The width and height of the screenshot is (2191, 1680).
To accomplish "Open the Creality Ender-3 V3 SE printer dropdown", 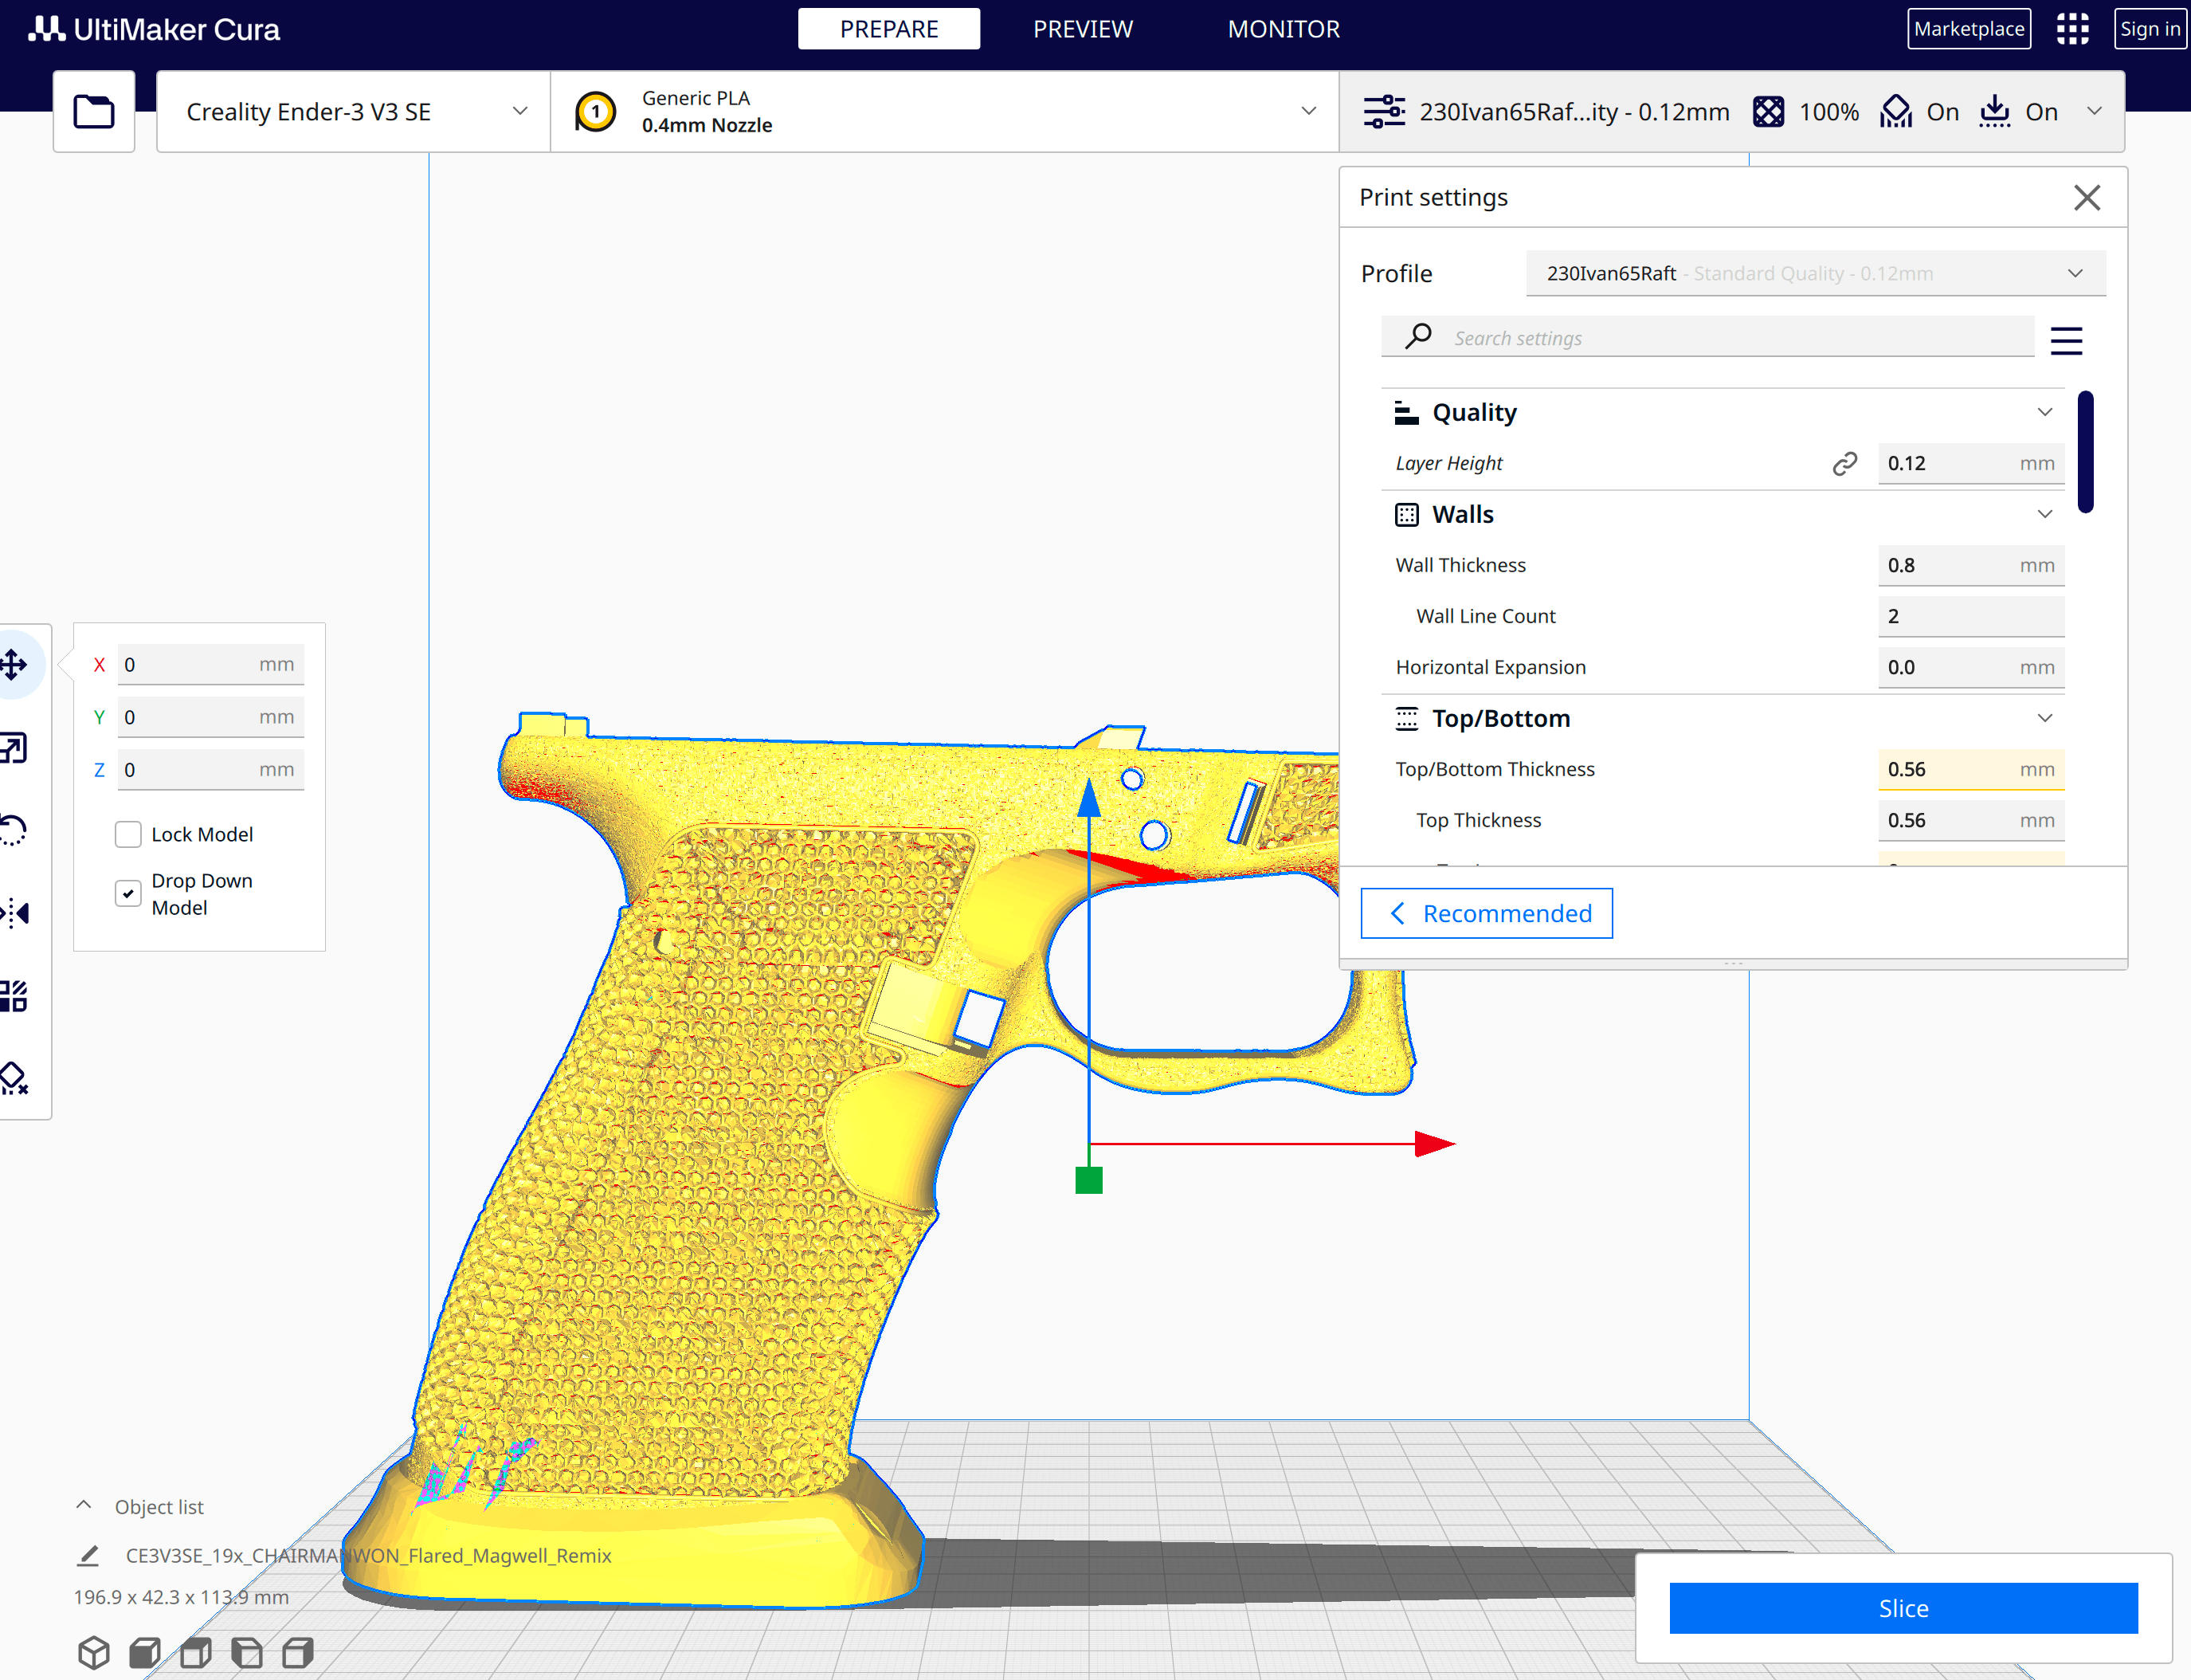I will 354,111.
